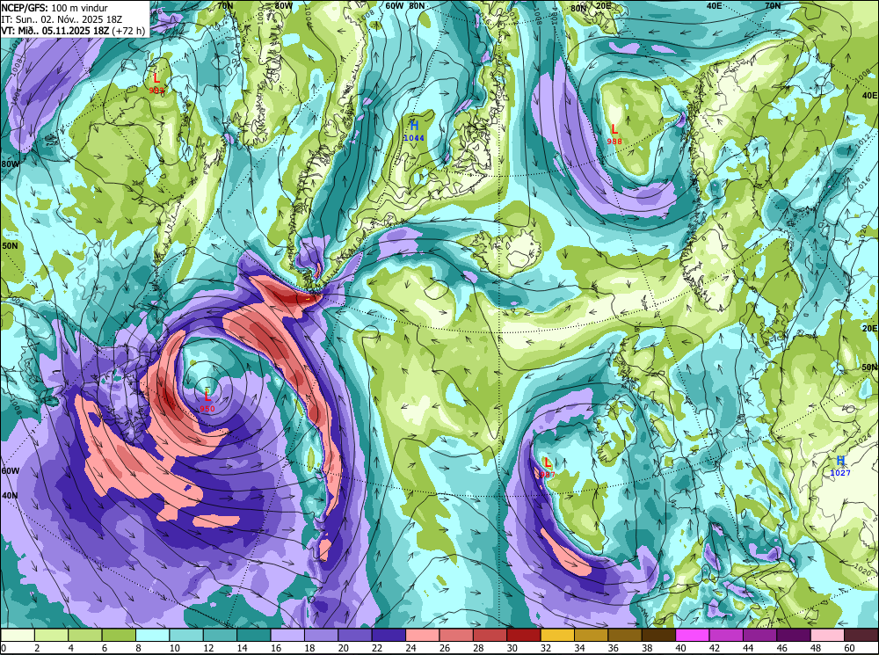Image resolution: width=879 pixels, height=655 pixels.
Task: Click the 20–22 purple legend swatch
Action: (355, 635)
